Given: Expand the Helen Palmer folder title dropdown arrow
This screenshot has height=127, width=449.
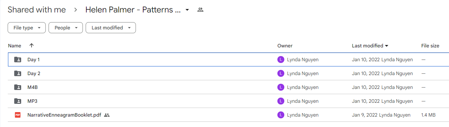Looking at the screenshot, I should 187,10.
